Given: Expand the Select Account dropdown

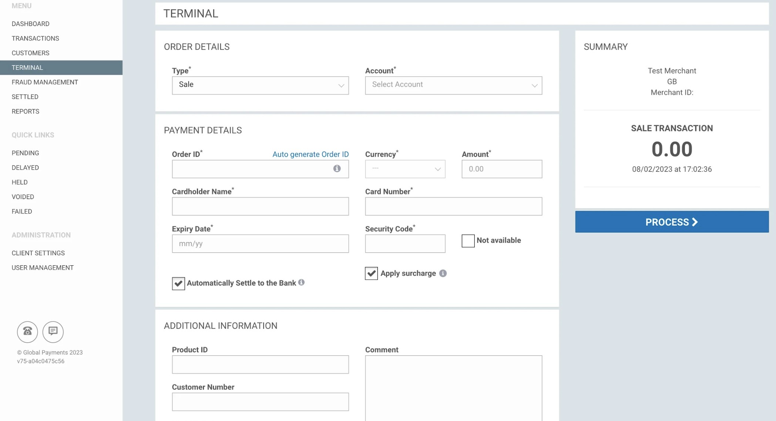Looking at the screenshot, I should point(453,85).
